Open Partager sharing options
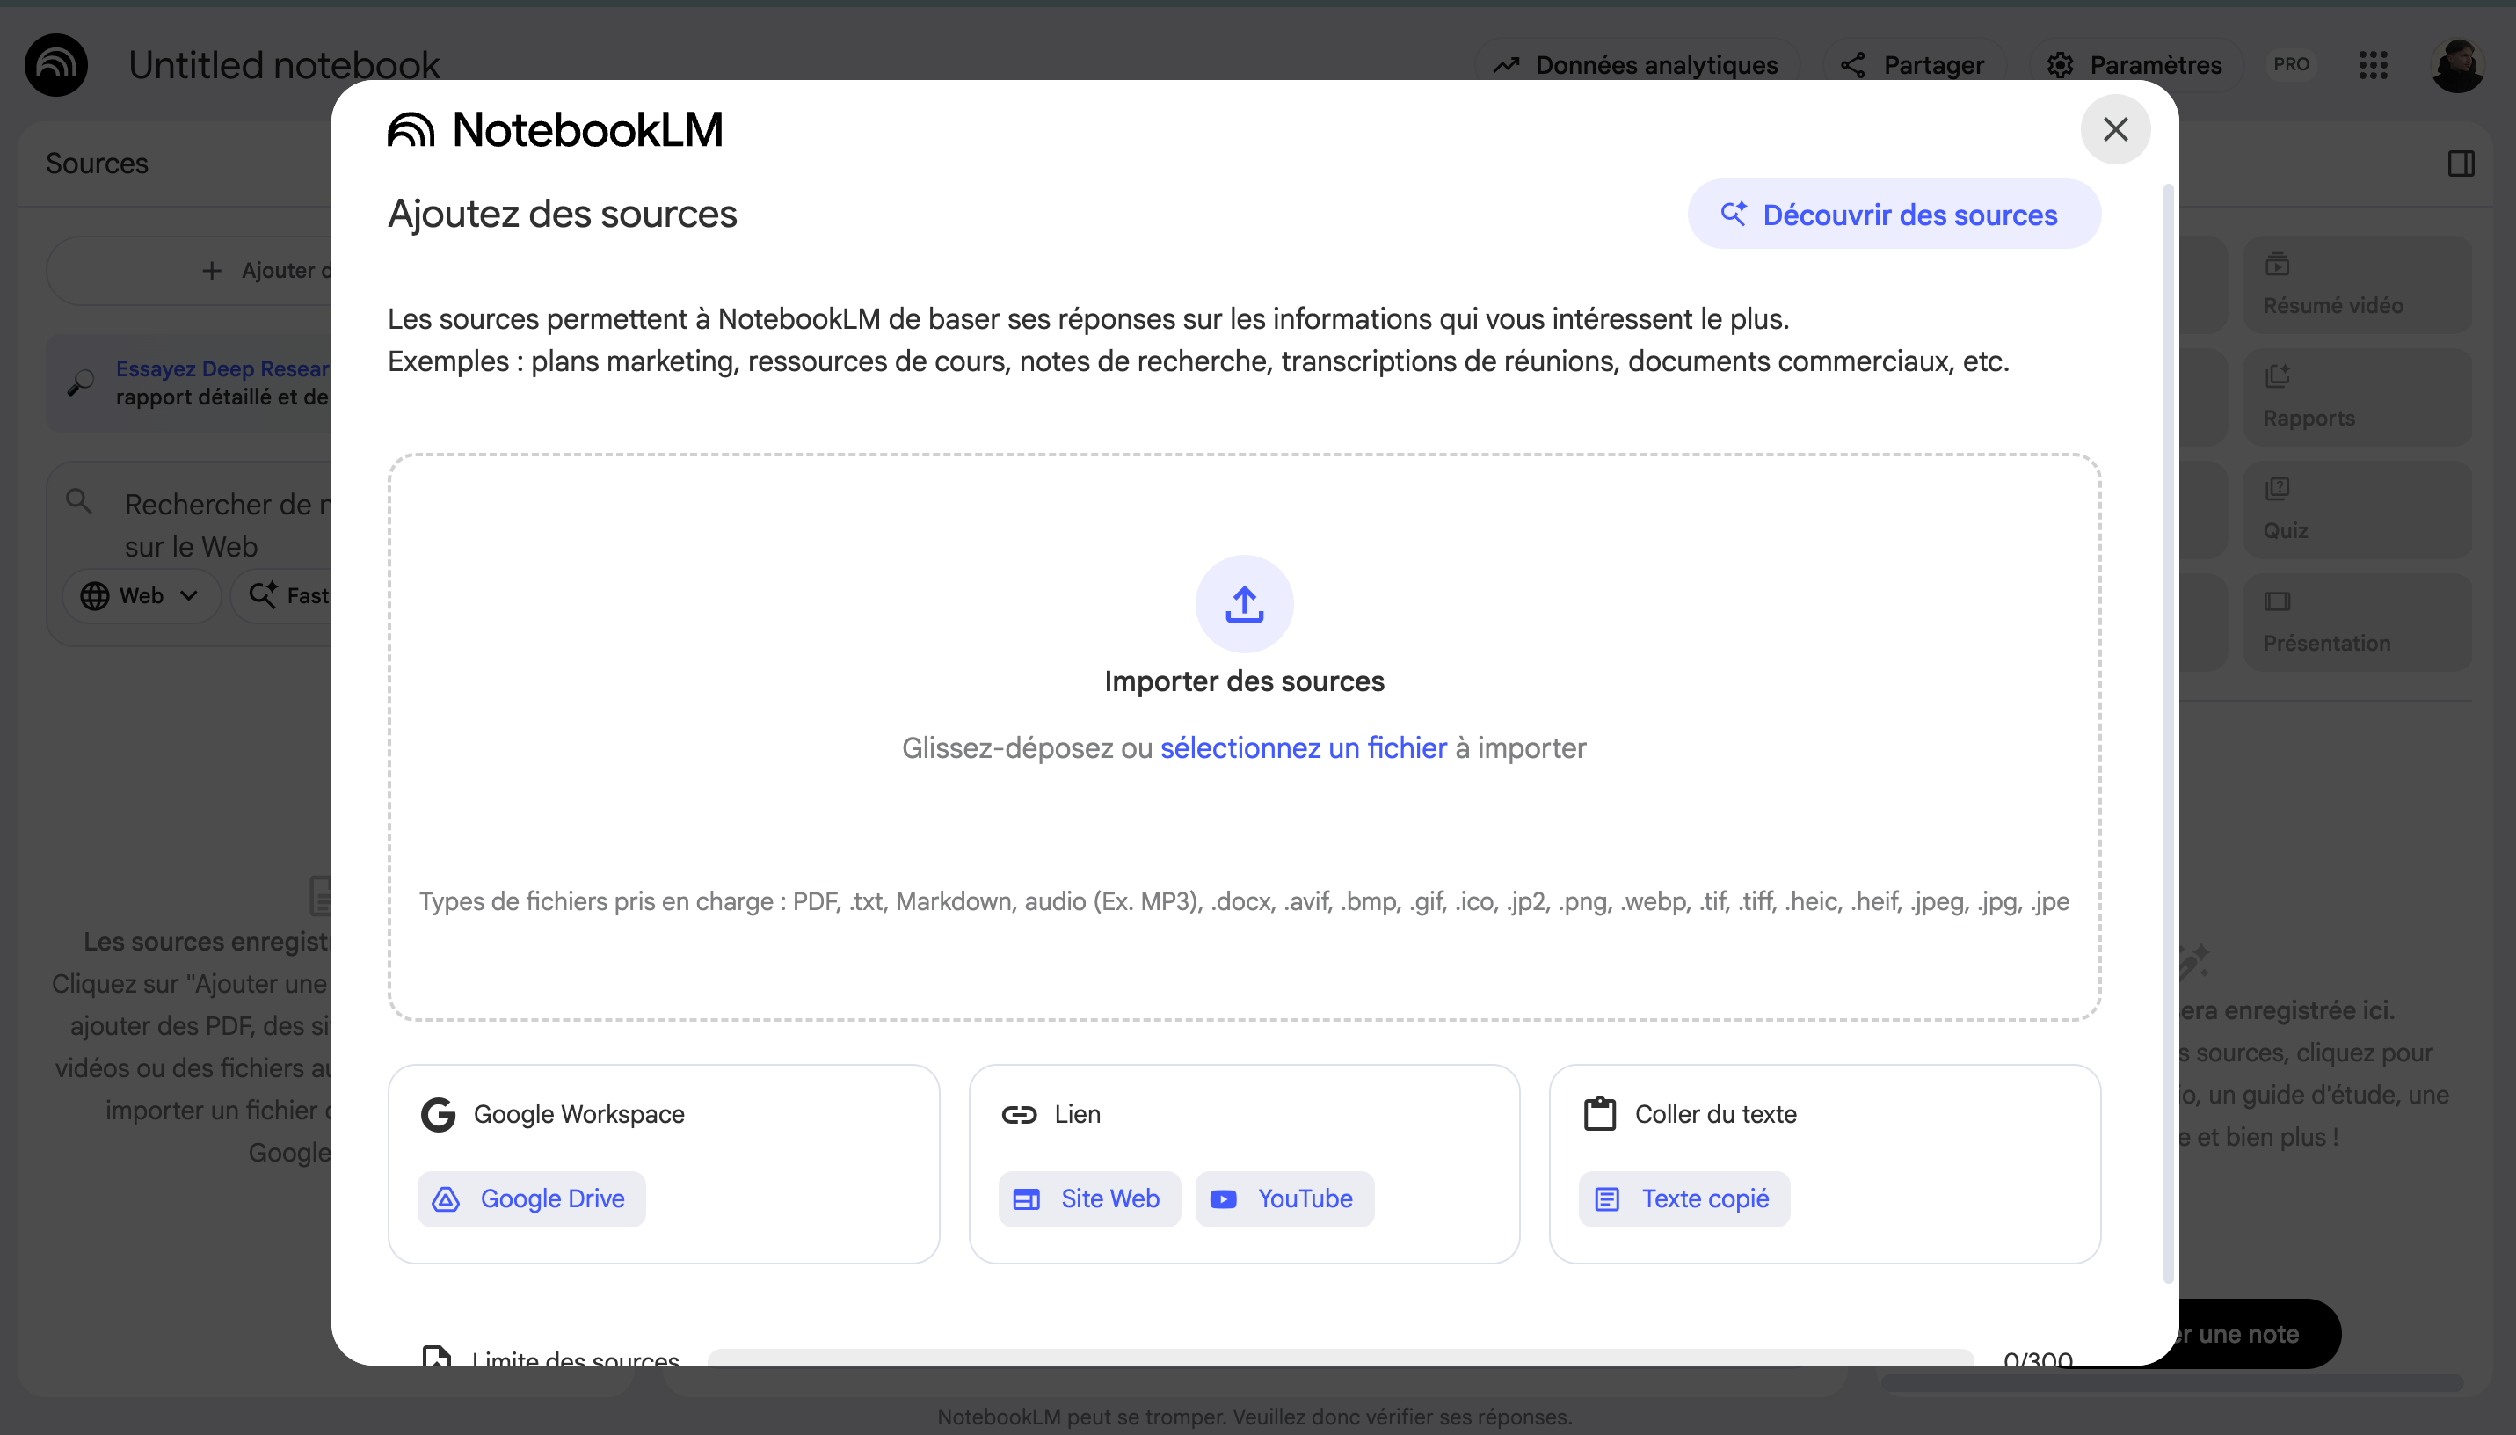 1913,65
